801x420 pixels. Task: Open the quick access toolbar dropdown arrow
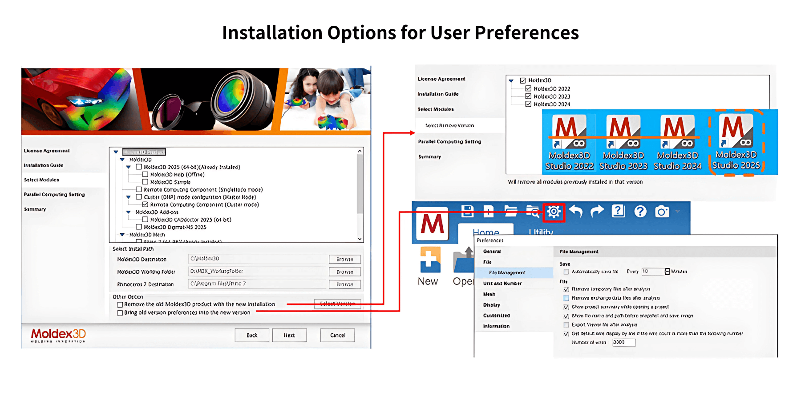[x=678, y=212]
